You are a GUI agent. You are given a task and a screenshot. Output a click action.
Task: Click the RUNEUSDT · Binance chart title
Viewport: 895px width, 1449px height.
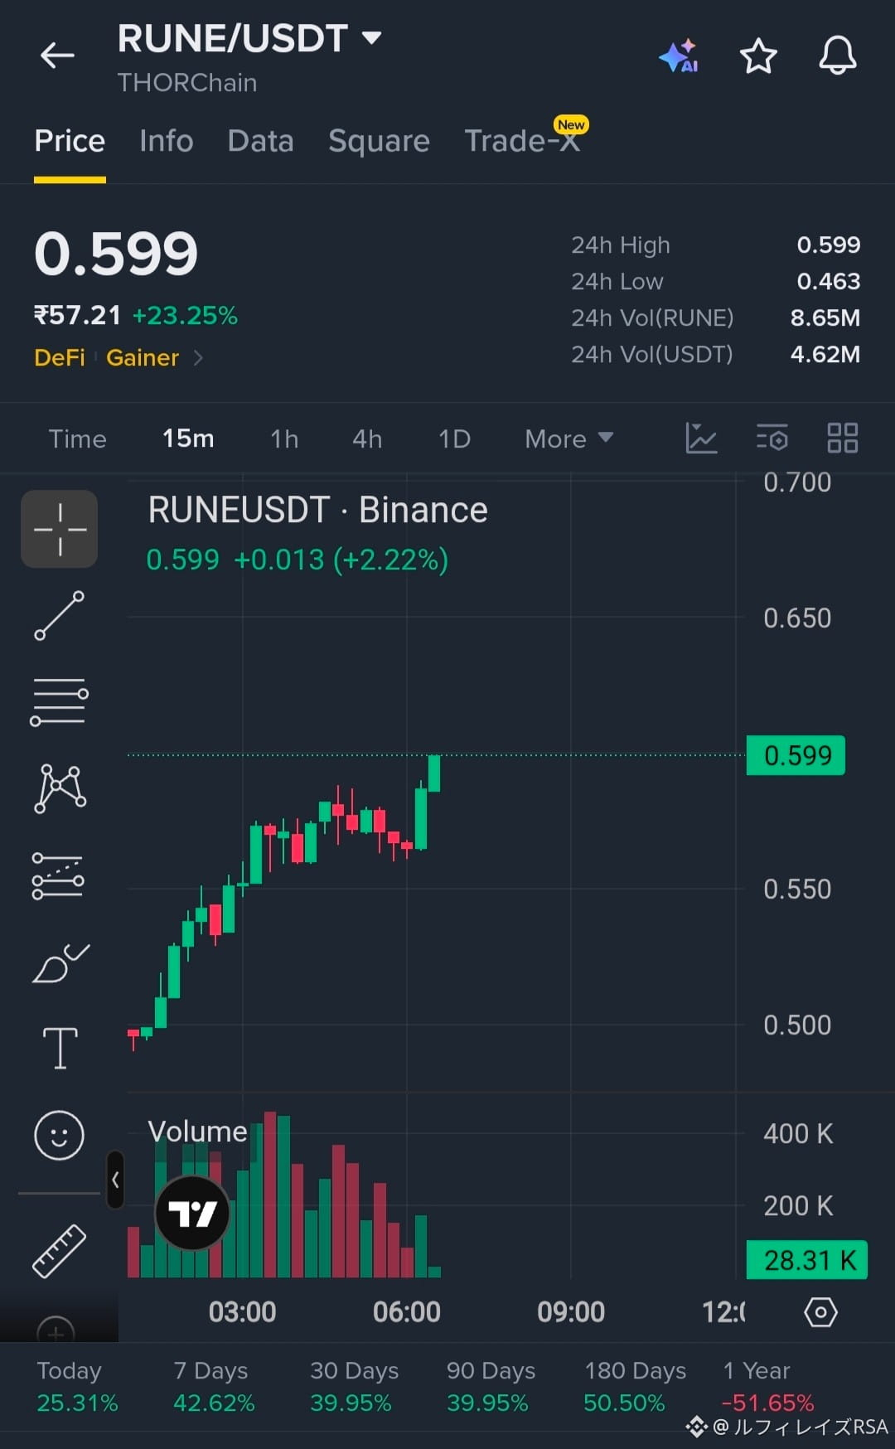317,509
